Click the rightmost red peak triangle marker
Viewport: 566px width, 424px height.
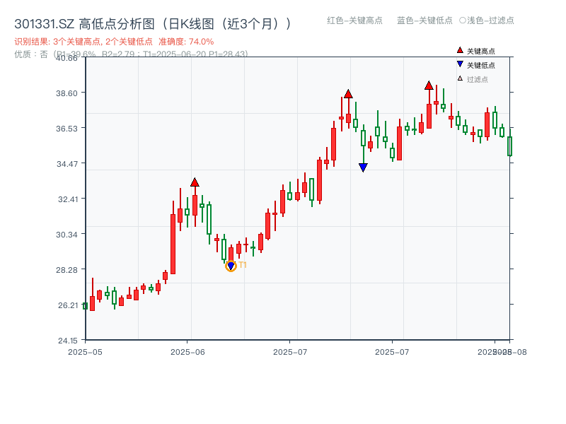429,85
